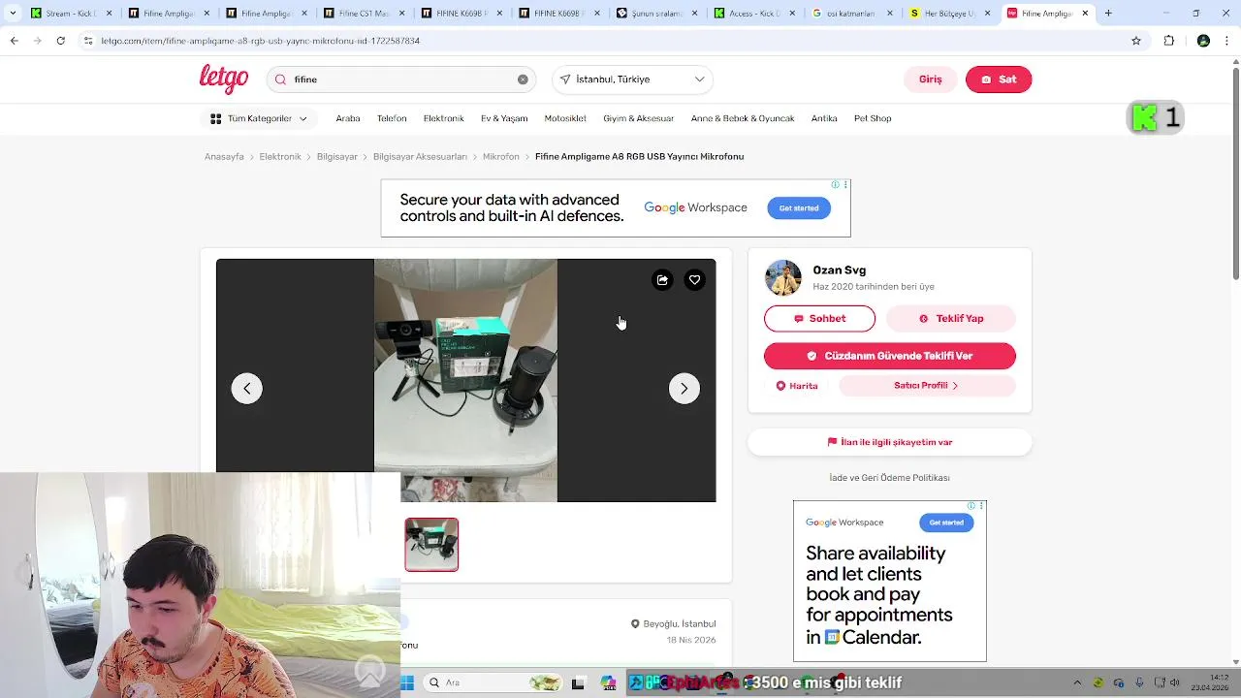1241x698 pixels.
Task: Click Cüzdanım Güvende Teklifi Ver button
Action: click(890, 356)
